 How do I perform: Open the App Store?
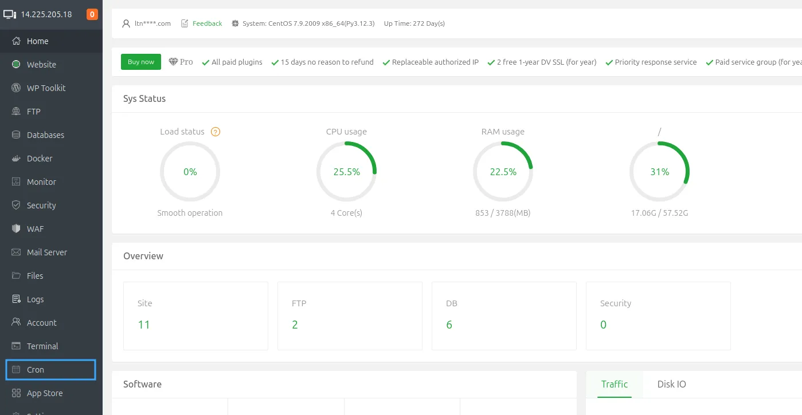click(46, 393)
